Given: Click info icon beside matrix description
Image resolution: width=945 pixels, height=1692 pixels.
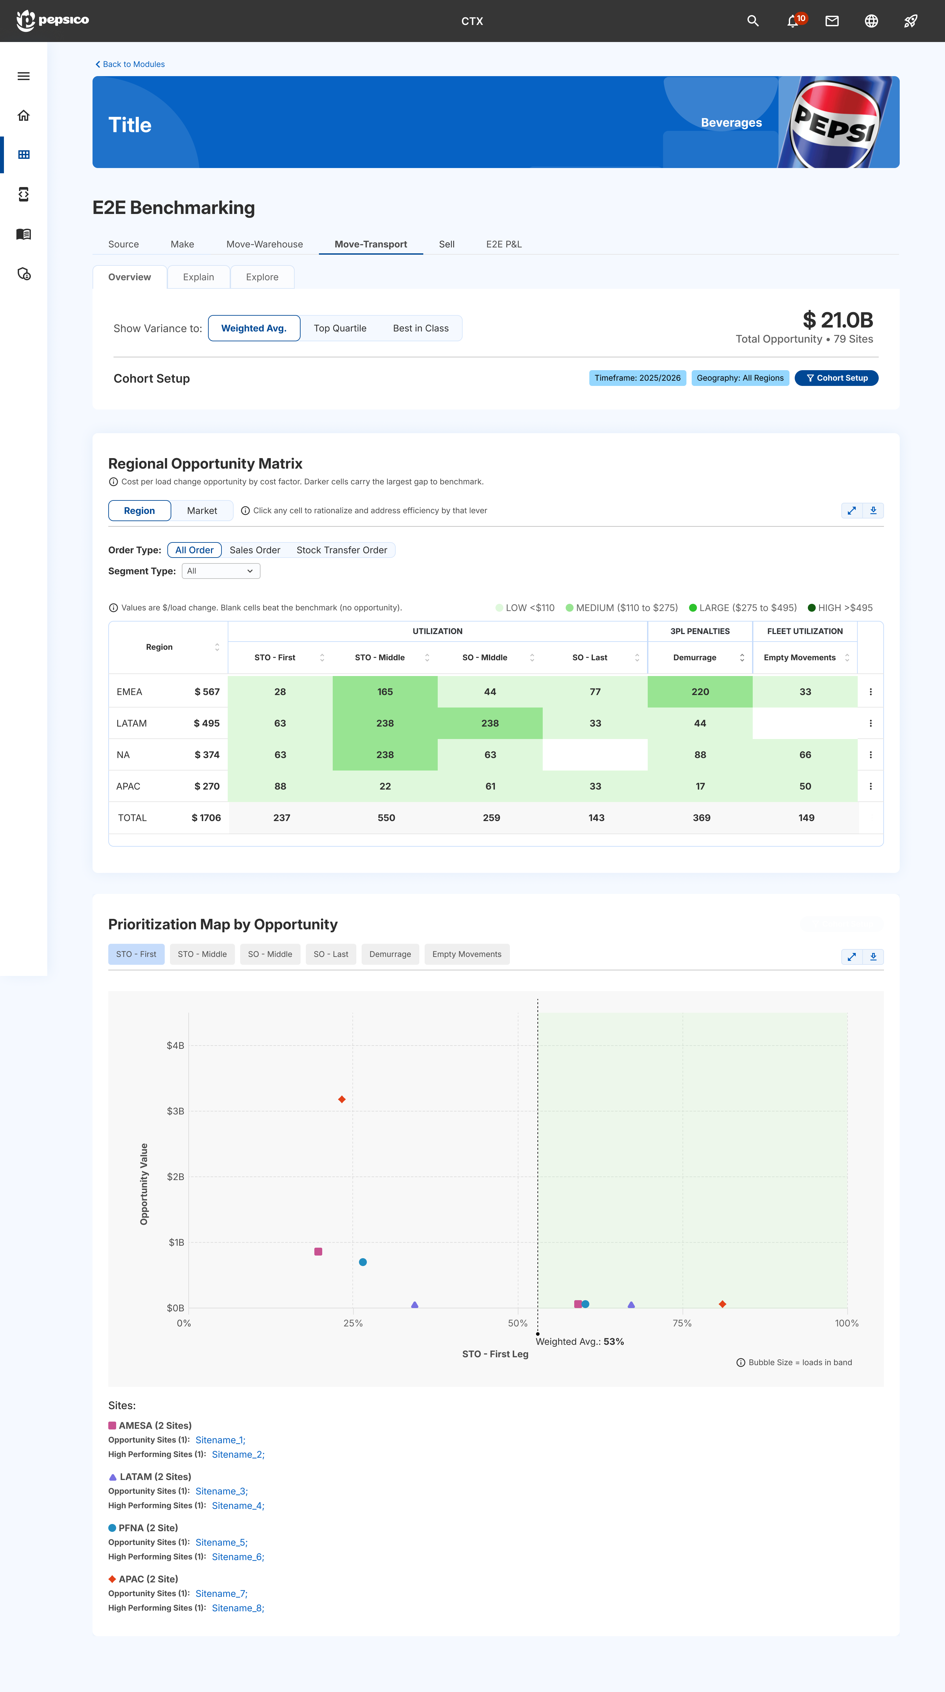Looking at the screenshot, I should (113, 481).
